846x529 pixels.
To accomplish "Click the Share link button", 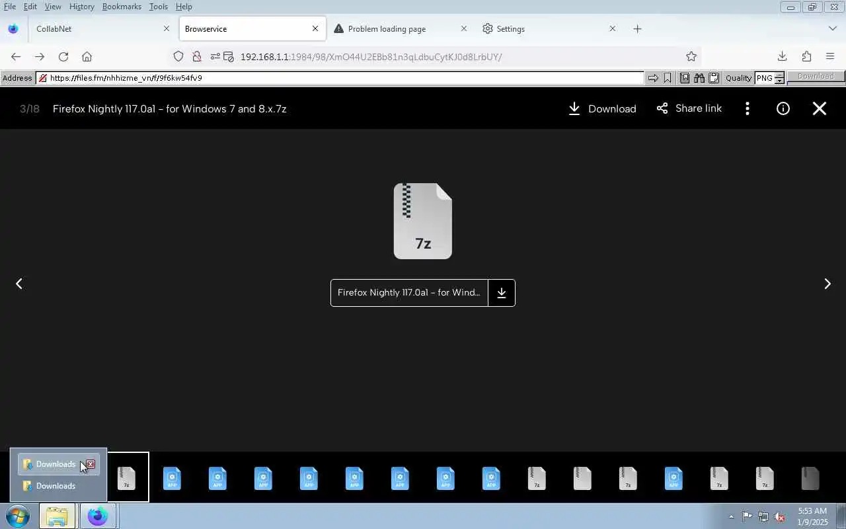I will click(689, 108).
